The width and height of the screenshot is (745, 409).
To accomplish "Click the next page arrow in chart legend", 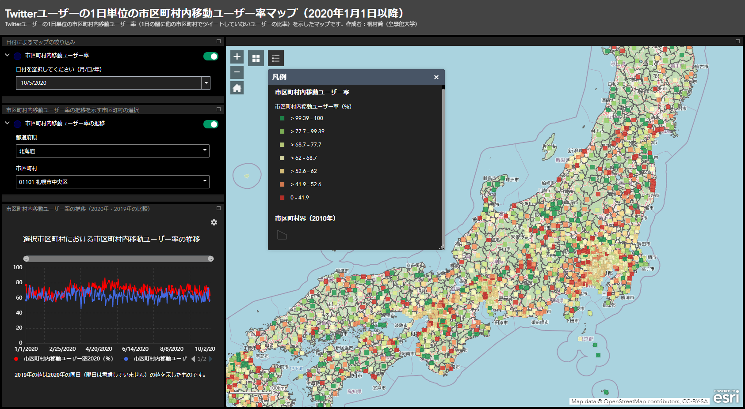I will click(211, 359).
